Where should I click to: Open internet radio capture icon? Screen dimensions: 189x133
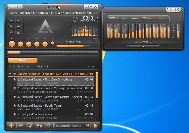click(x=18, y=20)
